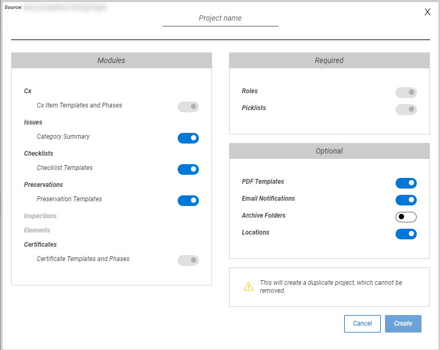Close the dialog with the X
The width and height of the screenshot is (440, 350).
point(427,12)
